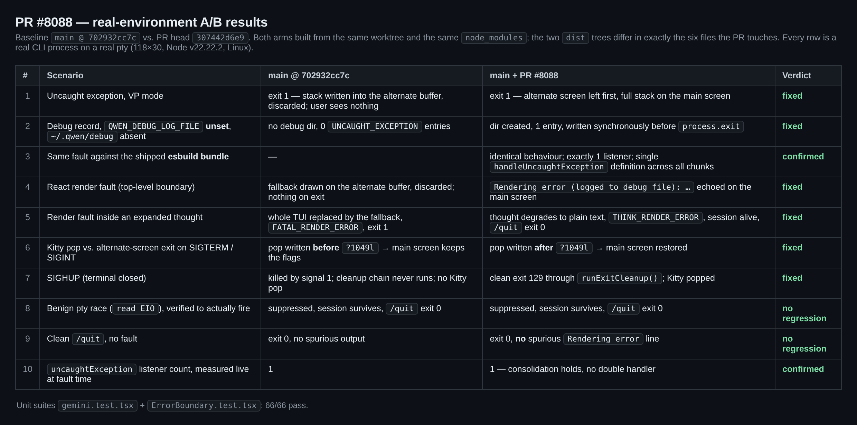Click the main + PR #8088 column header
This screenshot has width=857, height=425.
524,76
